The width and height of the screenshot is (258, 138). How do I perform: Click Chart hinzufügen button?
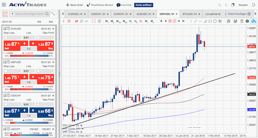point(239,14)
